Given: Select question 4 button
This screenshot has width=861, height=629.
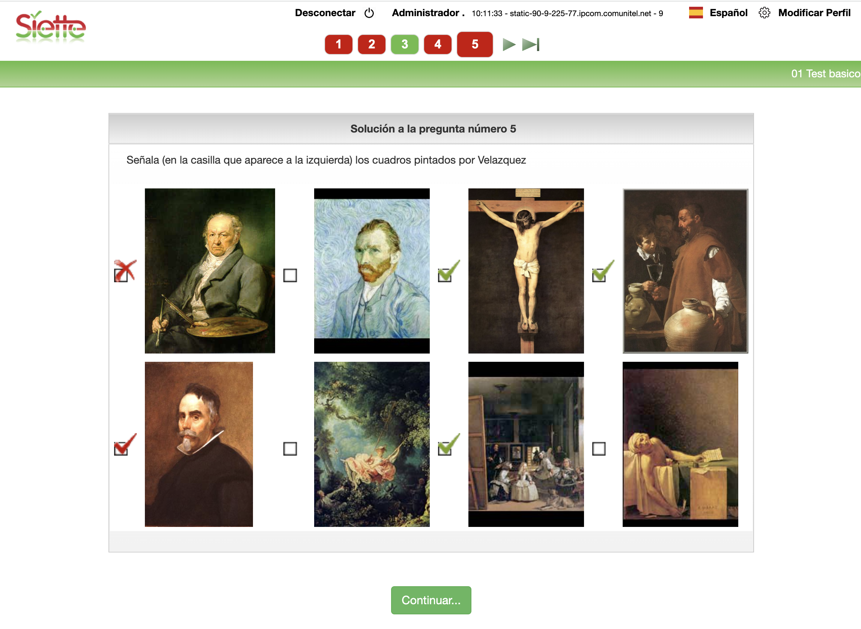Looking at the screenshot, I should 438,44.
